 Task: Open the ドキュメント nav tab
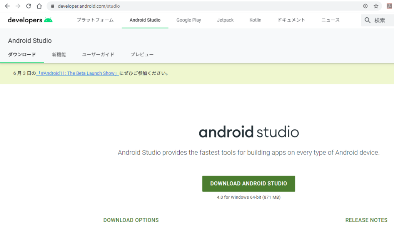coord(291,20)
